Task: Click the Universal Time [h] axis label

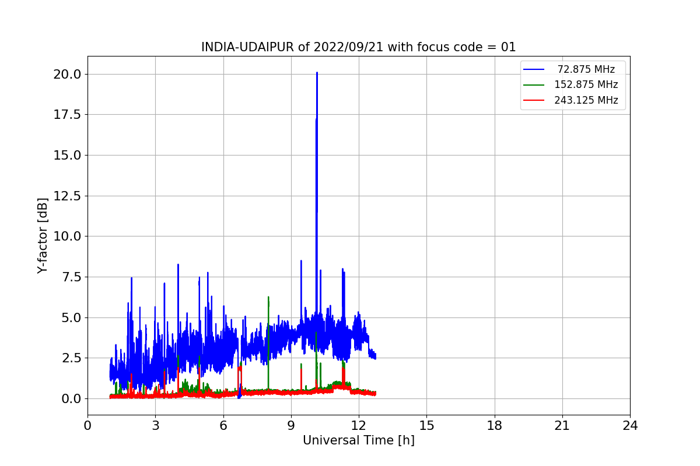Action: tap(358, 440)
